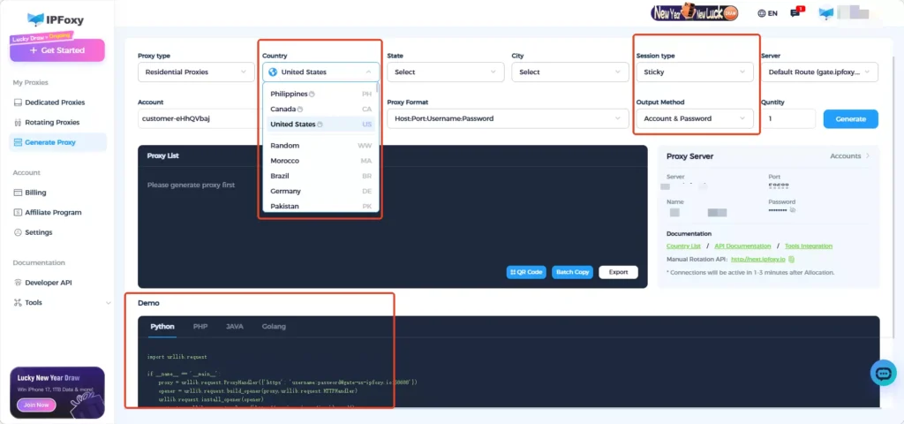The image size is (904, 424).
Task: Click the Rotating Proxies sidebar icon
Action: (18, 123)
